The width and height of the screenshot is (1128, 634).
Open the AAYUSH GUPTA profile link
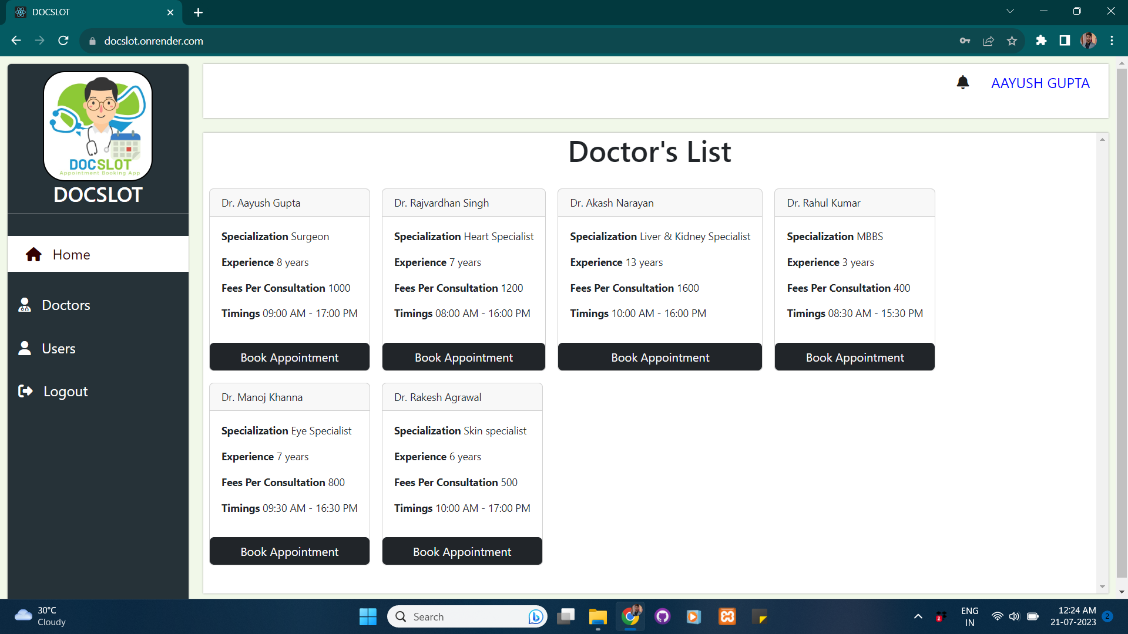click(x=1040, y=83)
